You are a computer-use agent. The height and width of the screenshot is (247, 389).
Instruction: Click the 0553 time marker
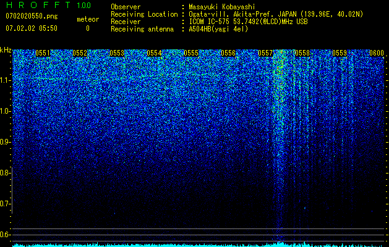tap(117, 53)
